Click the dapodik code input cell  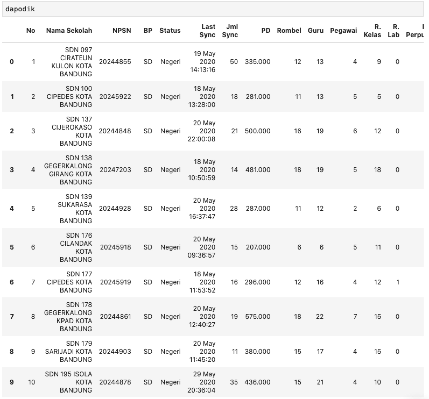click(213, 9)
